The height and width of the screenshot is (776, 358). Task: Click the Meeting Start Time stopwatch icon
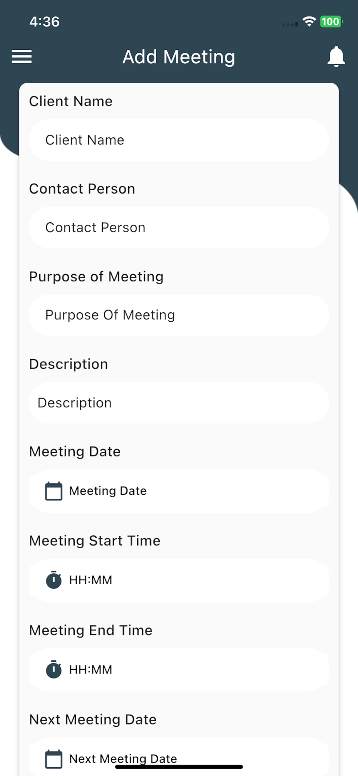click(53, 580)
